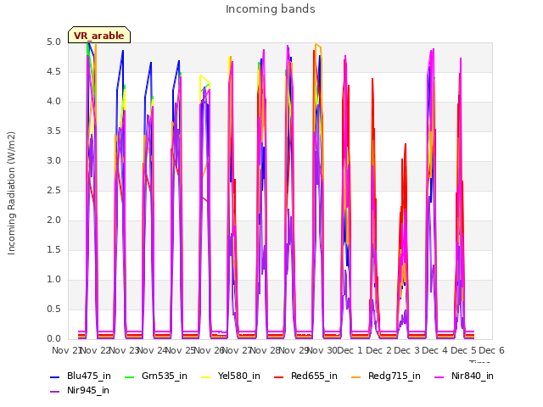Toggle the Red655_in legend entry
Image resolution: width=543 pixels, height=407 pixels.
coord(305,376)
